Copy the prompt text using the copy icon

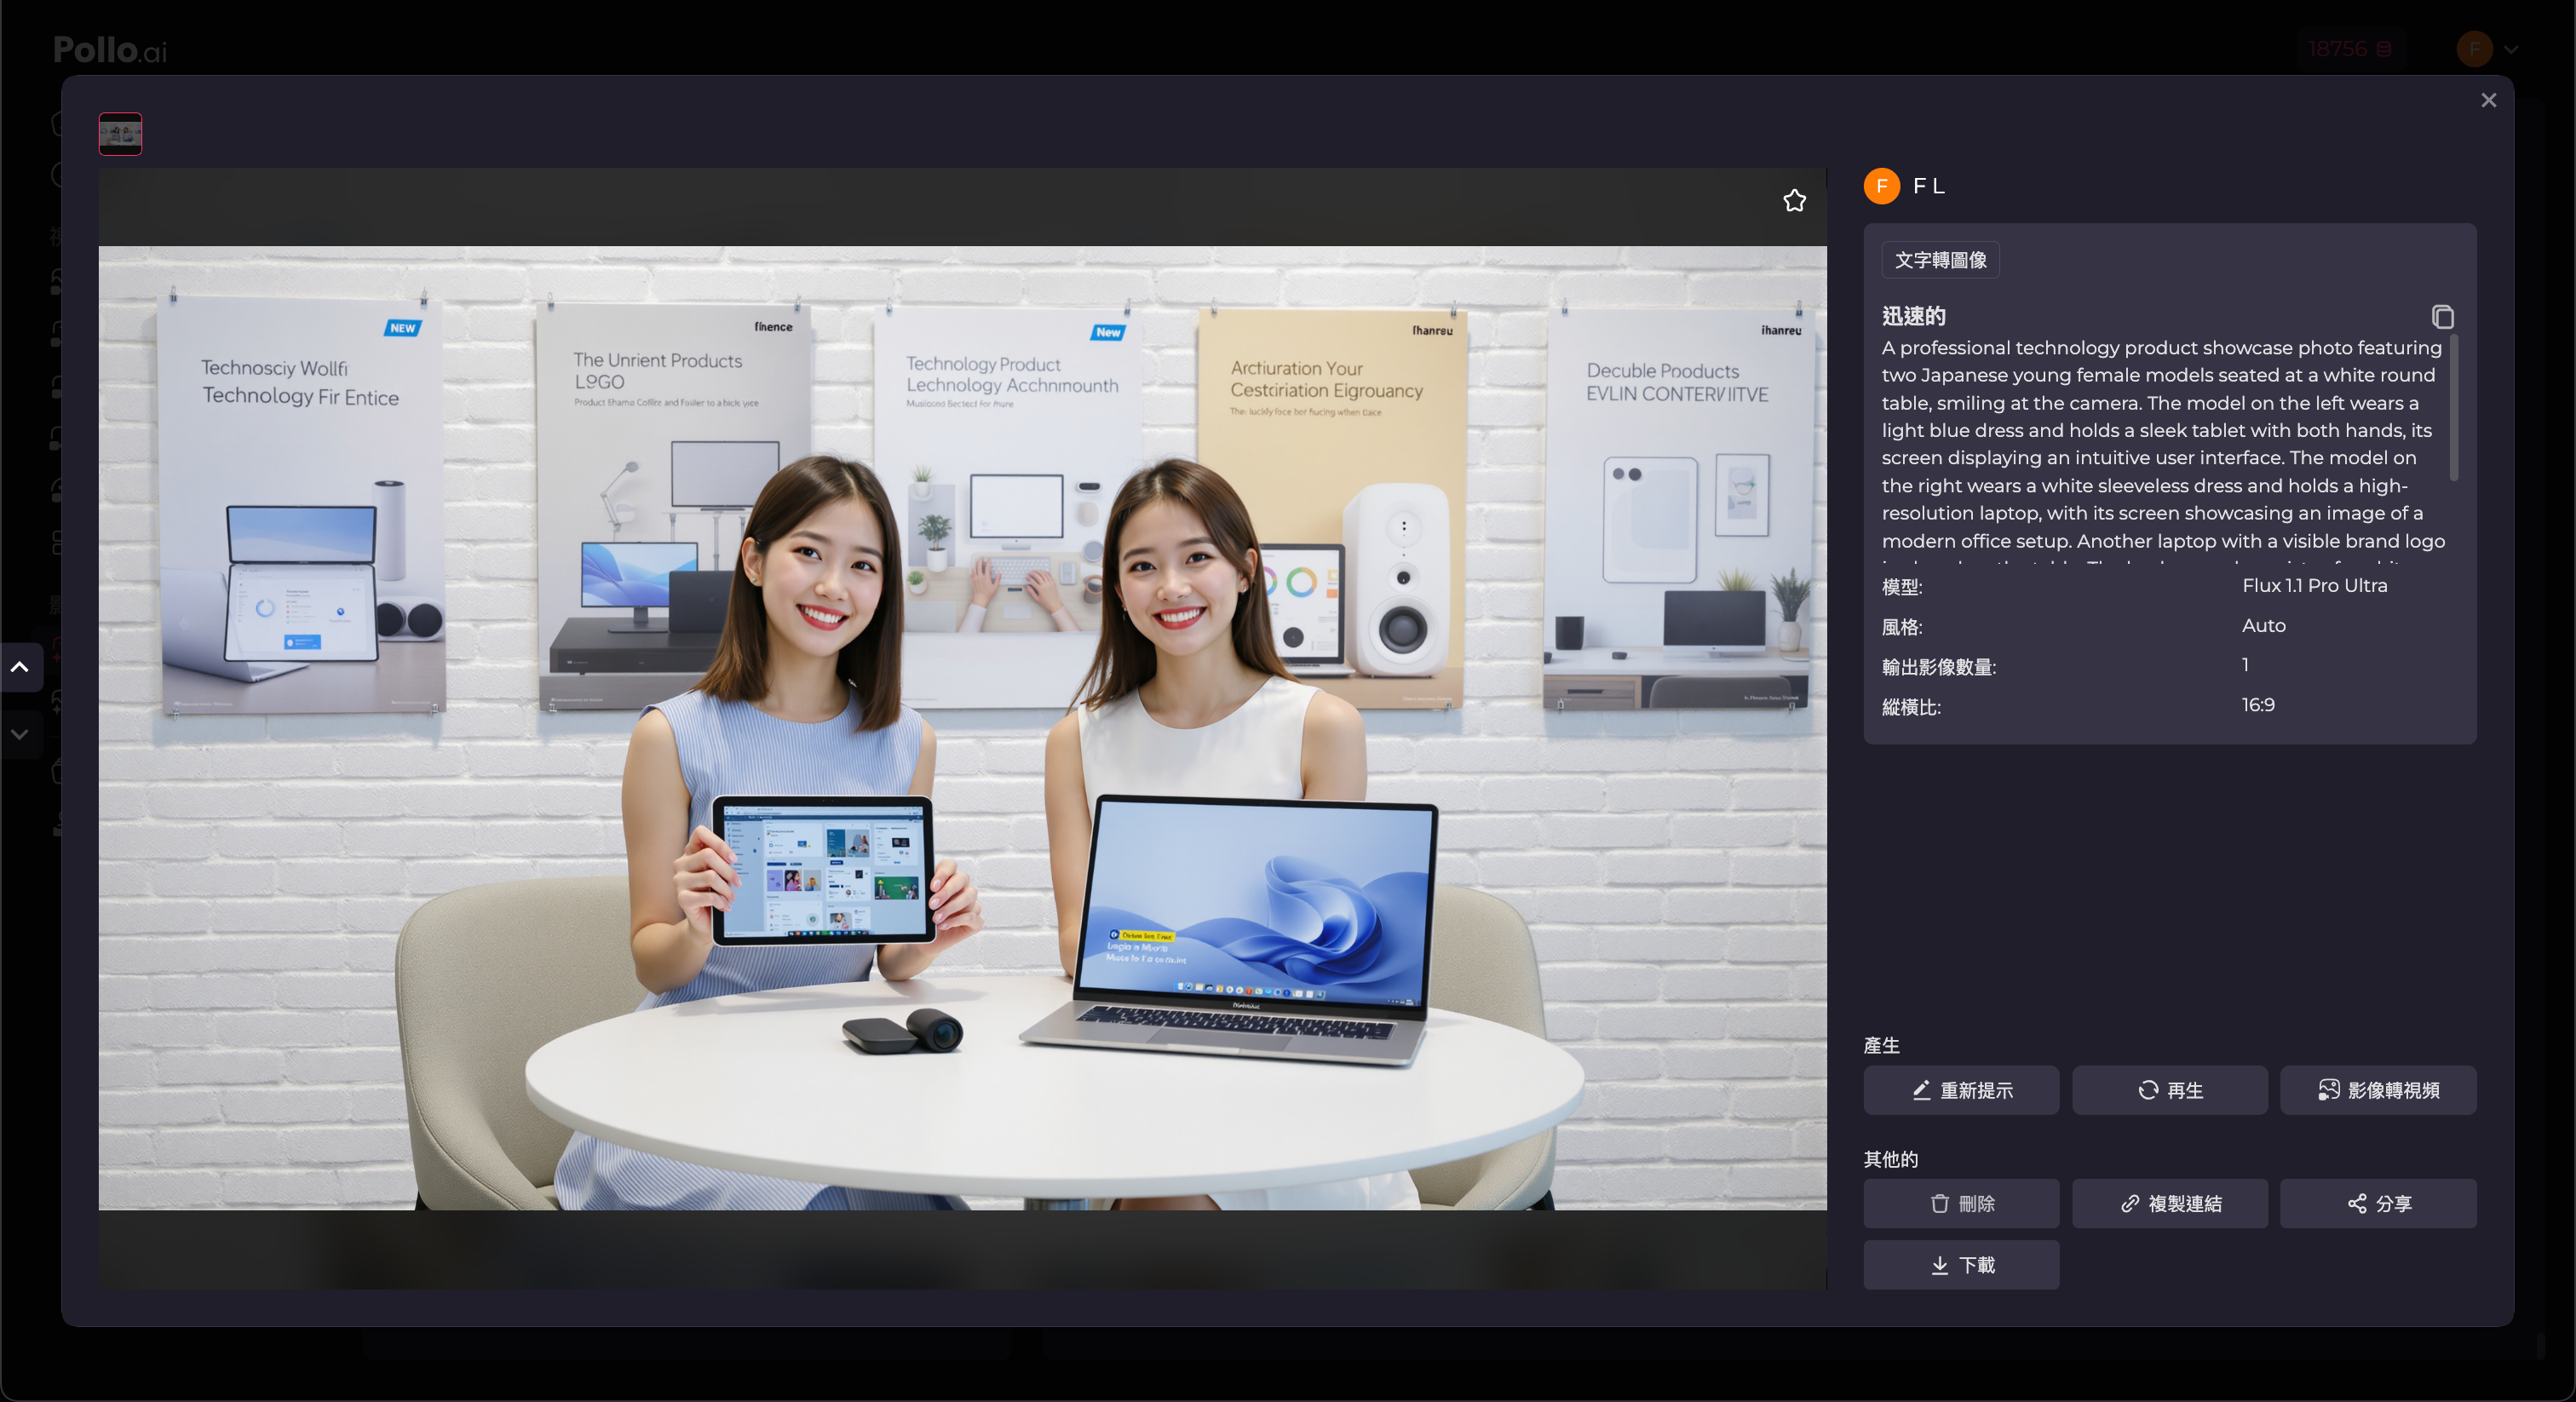tap(2442, 317)
